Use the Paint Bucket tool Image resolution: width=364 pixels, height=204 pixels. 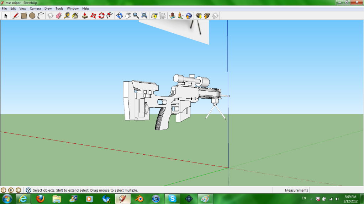(x=75, y=16)
